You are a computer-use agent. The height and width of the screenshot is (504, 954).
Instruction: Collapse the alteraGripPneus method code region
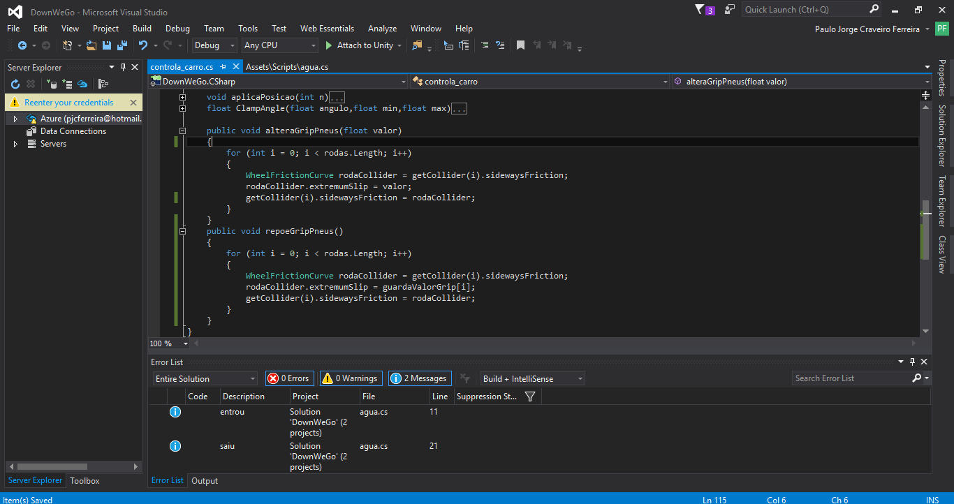(x=182, y=130)
